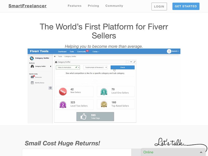208x156 pixels.
Task: Expand the Extras dropdown menu
Action: [x=96, y=51]
